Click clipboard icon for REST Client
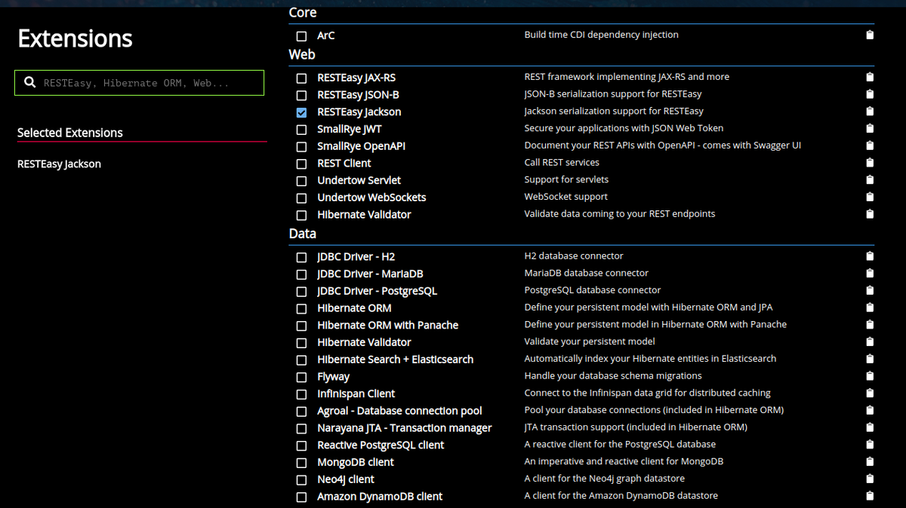906x508 pixels. 870,163
